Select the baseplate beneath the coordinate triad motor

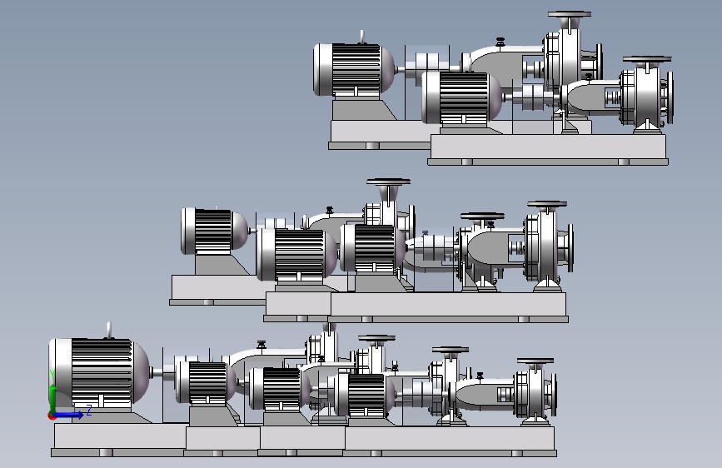point(120,440)
